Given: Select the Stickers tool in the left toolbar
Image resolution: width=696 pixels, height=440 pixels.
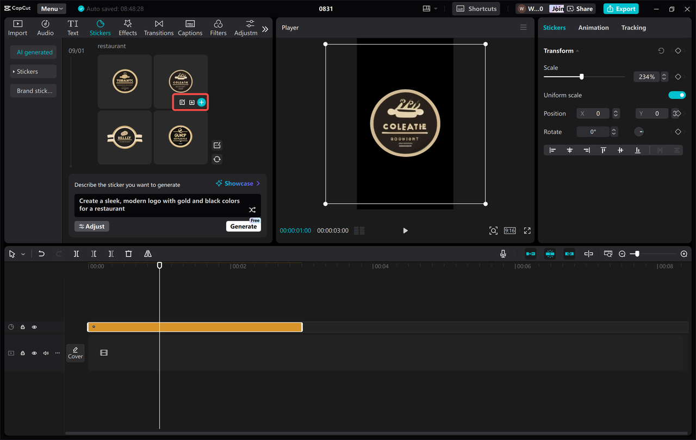Looking at the screenshot, I should tap(100, 26).
